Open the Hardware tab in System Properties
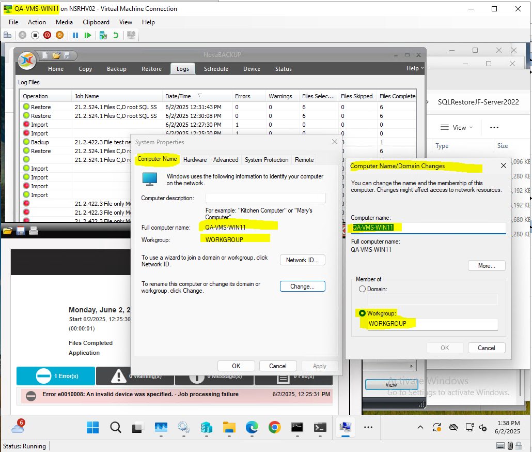The width and height of the screenshot is (532, 452). (x=195, y=160)
